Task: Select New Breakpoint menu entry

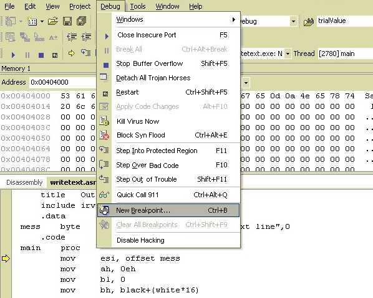Action: point(168,210)
